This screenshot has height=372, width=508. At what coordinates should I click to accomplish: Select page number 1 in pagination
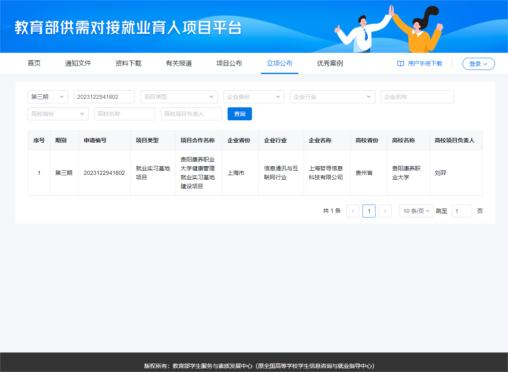369,211
